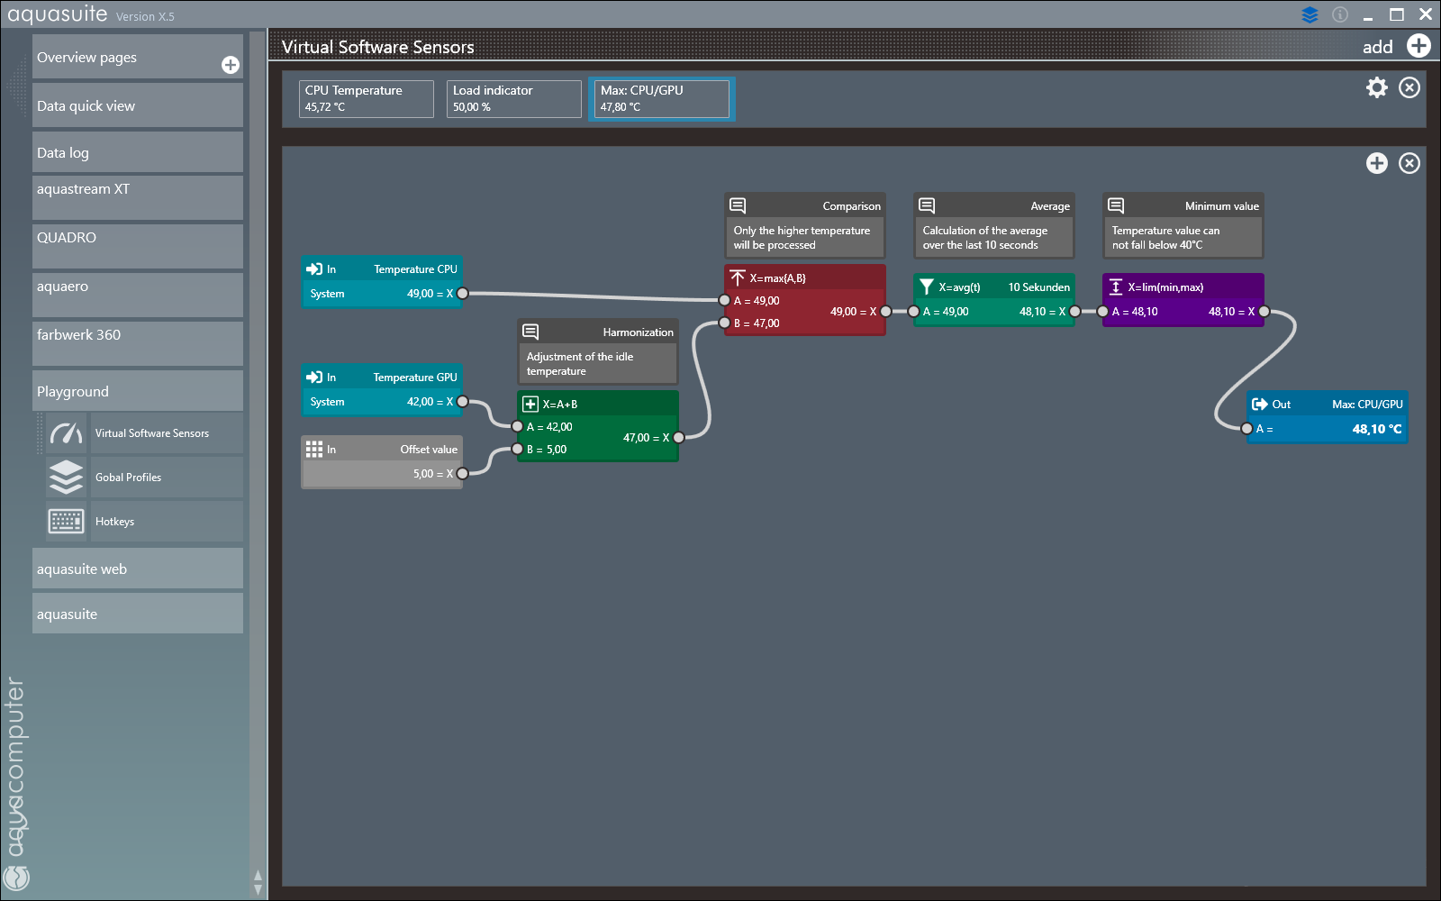Click Temperature GPU output connector
This screenshot has height=901, width=1441.
click(x=462, y=401)
